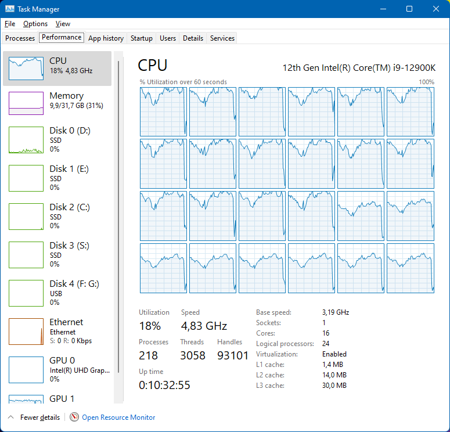
Task: Select Disk 1 (E:) thumbnail
Action: pos(26,178)
